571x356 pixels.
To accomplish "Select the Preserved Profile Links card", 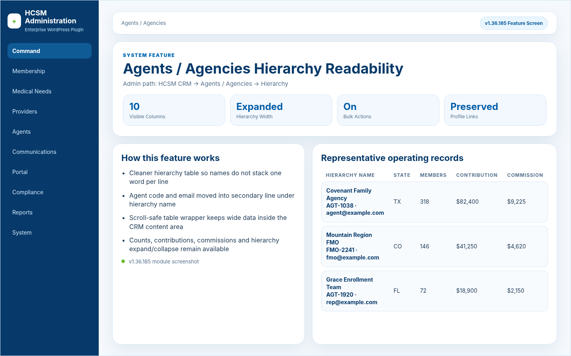I will coord(495,110).
